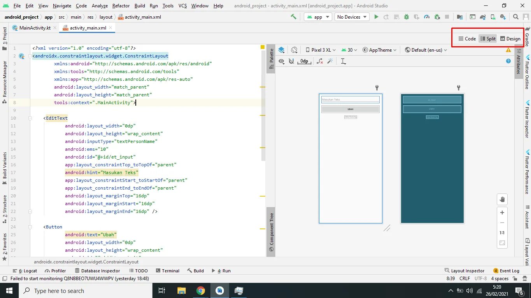Select the Design Surface layers icon
The image size is (531, 298).
[x=282, y=50]
